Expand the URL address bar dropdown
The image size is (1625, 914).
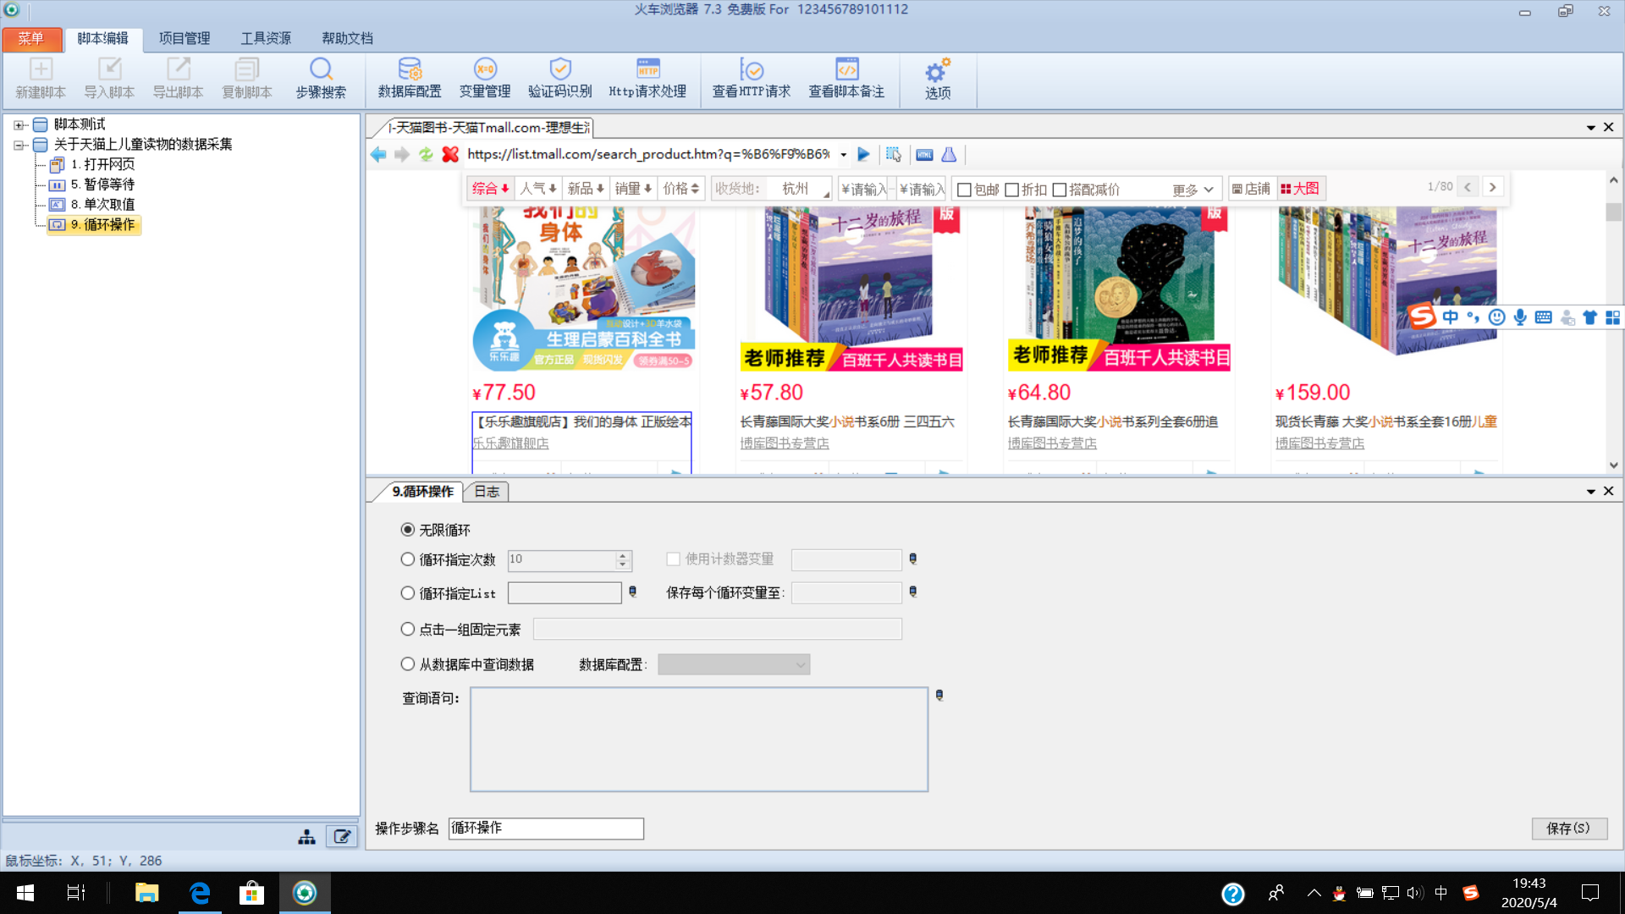tap(843, 155)
